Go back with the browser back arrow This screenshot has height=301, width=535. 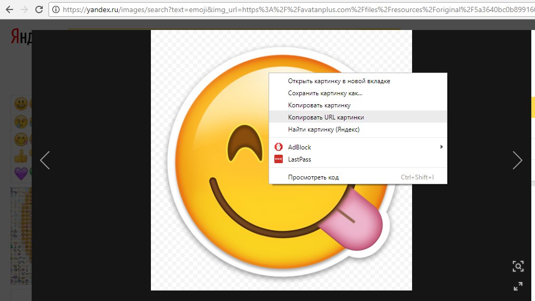(9, 9)
